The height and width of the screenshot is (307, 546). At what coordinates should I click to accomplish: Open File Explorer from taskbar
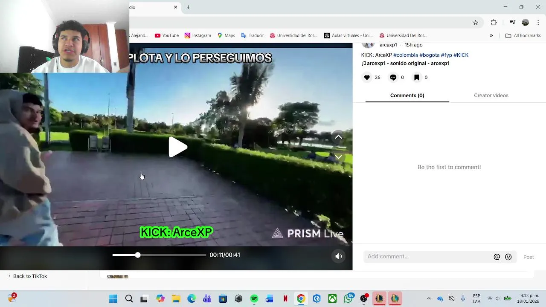(x=176, y=299)
